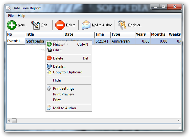This screenshot has height=138, width=190.
Task: Choose Hide from the context menu
Action: (69, 80)
